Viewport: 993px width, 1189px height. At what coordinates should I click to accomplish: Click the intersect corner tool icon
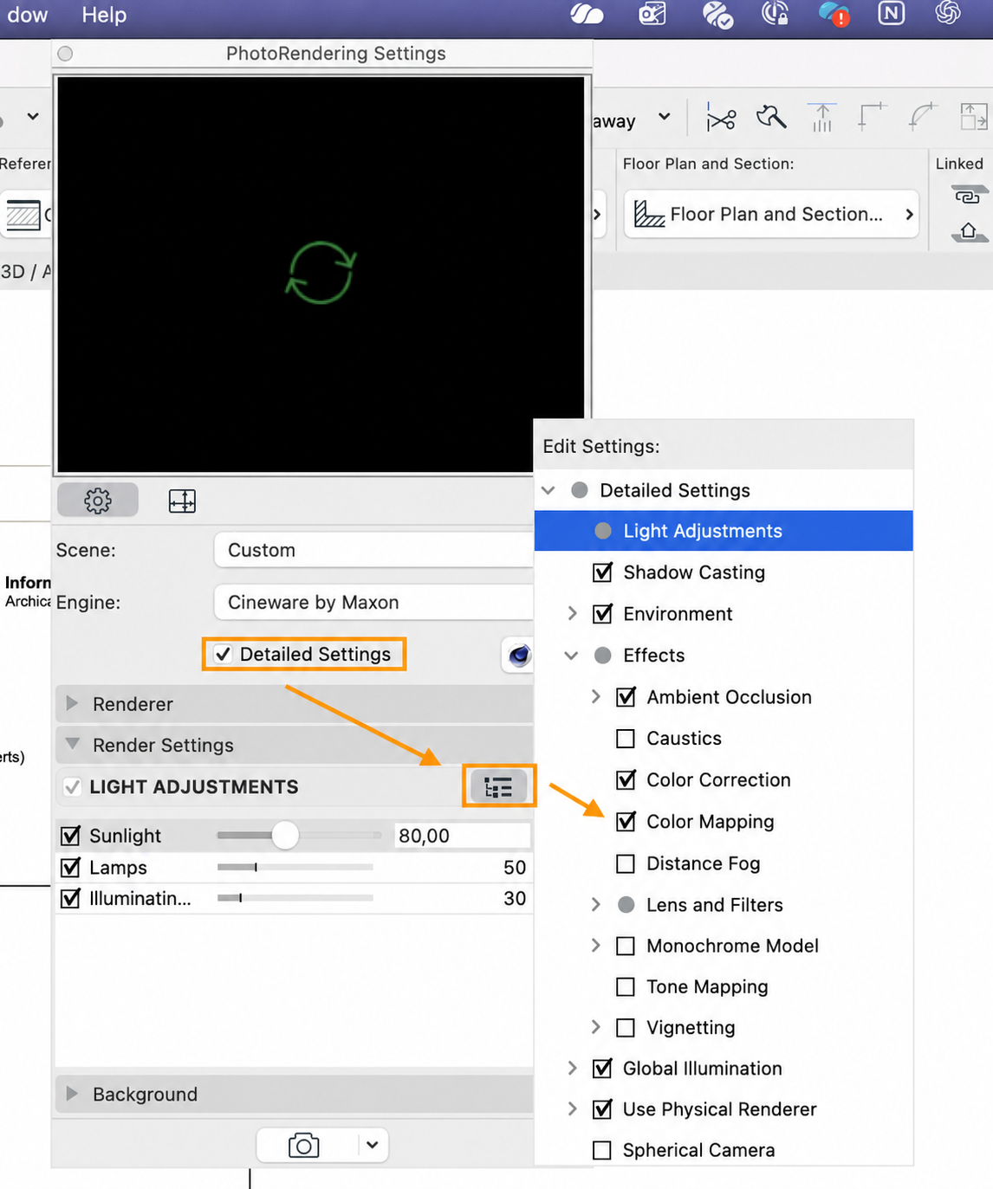click(872, 117)
